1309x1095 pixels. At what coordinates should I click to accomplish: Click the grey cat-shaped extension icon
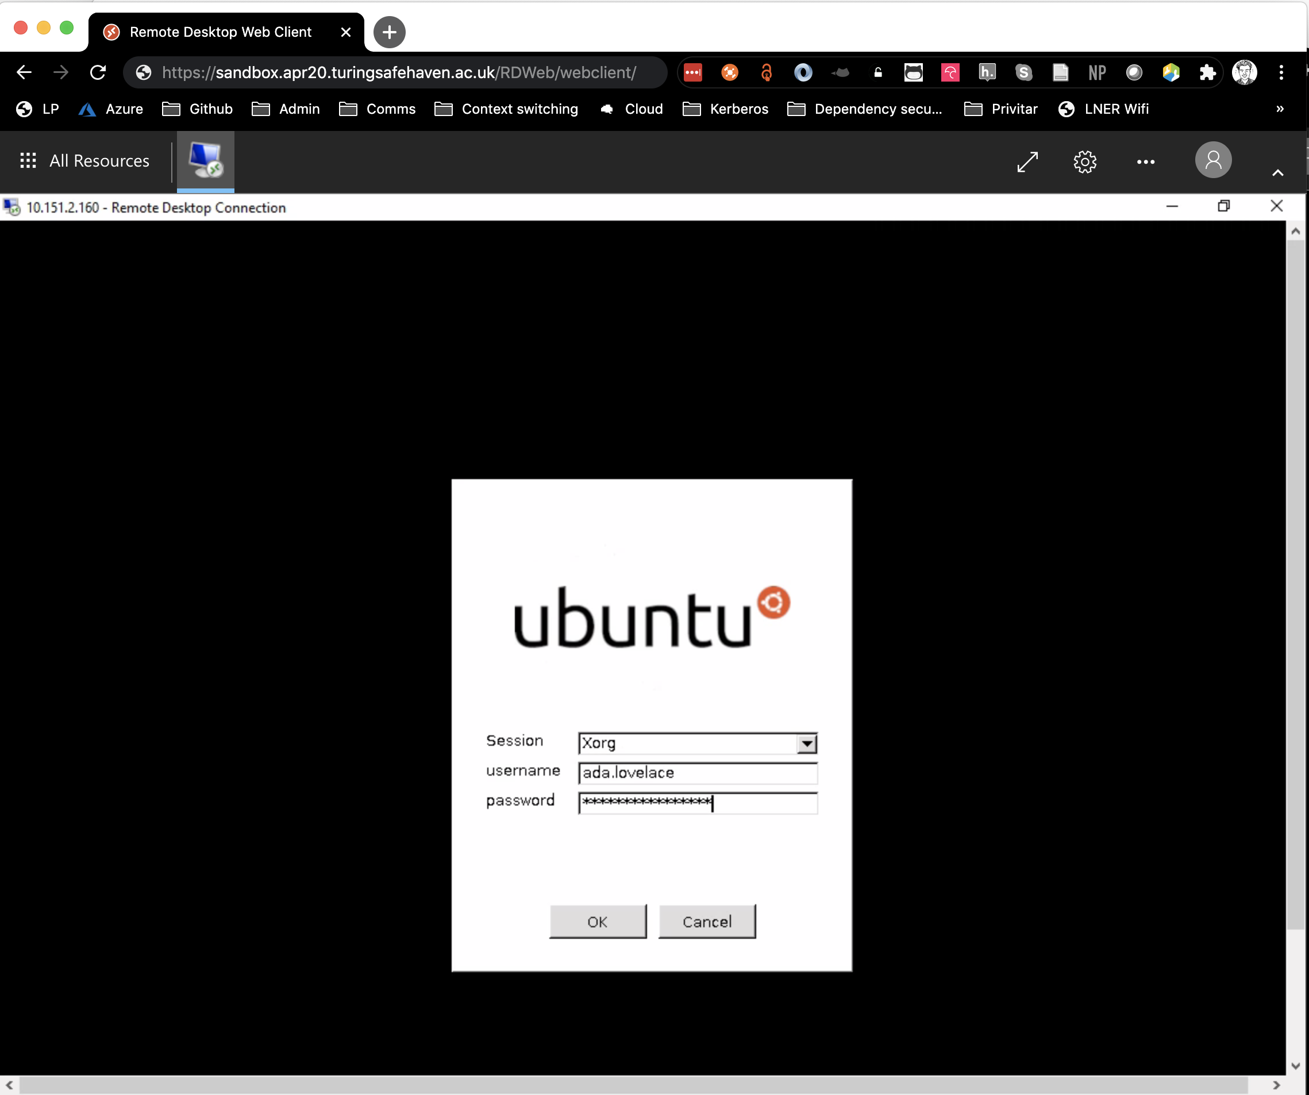click(840, 73)
